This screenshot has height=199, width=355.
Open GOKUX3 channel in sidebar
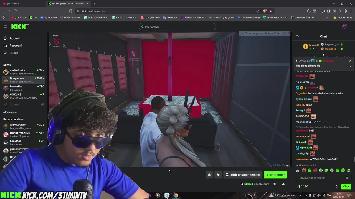(x=24, y=96)
